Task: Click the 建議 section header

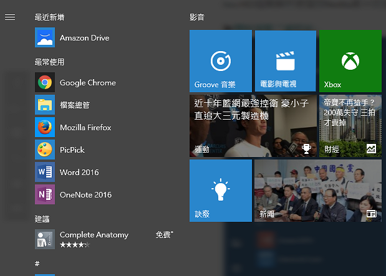Action: click(x=42, y=219)
